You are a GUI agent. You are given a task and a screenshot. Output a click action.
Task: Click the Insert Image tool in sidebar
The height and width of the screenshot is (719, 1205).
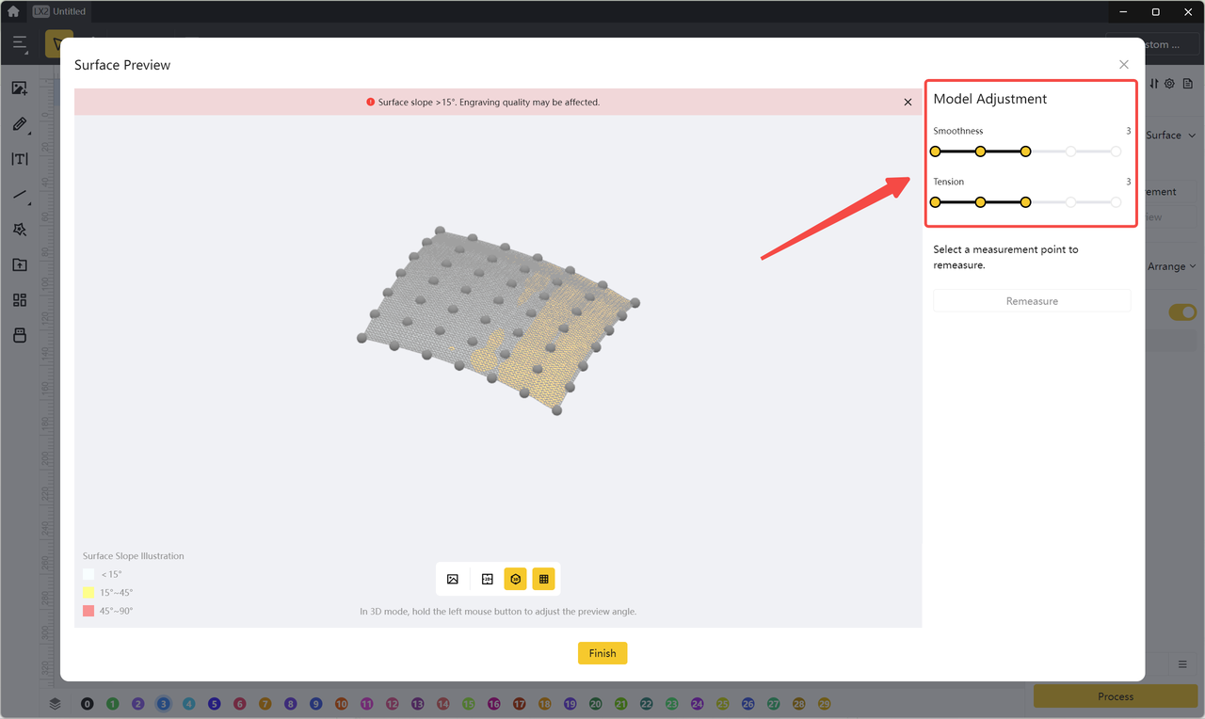[20, 88]
